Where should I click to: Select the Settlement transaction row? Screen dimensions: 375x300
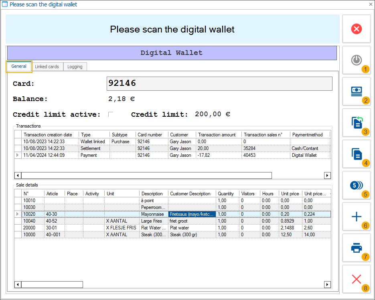92,148
